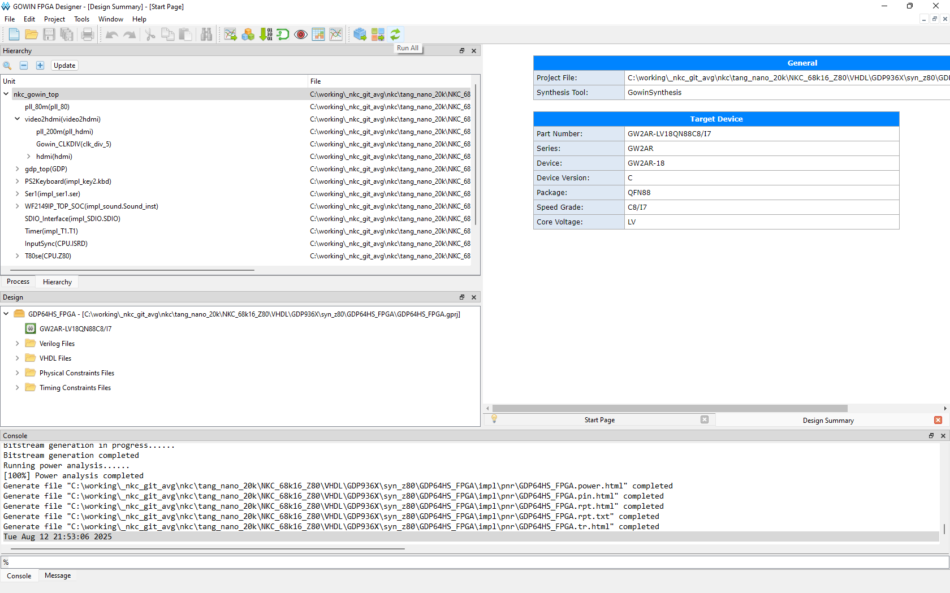This screenshot has height=593, width=950.
Task: Collapse the nkc_gowin_top tree node
Action: [x=6, y=94]
